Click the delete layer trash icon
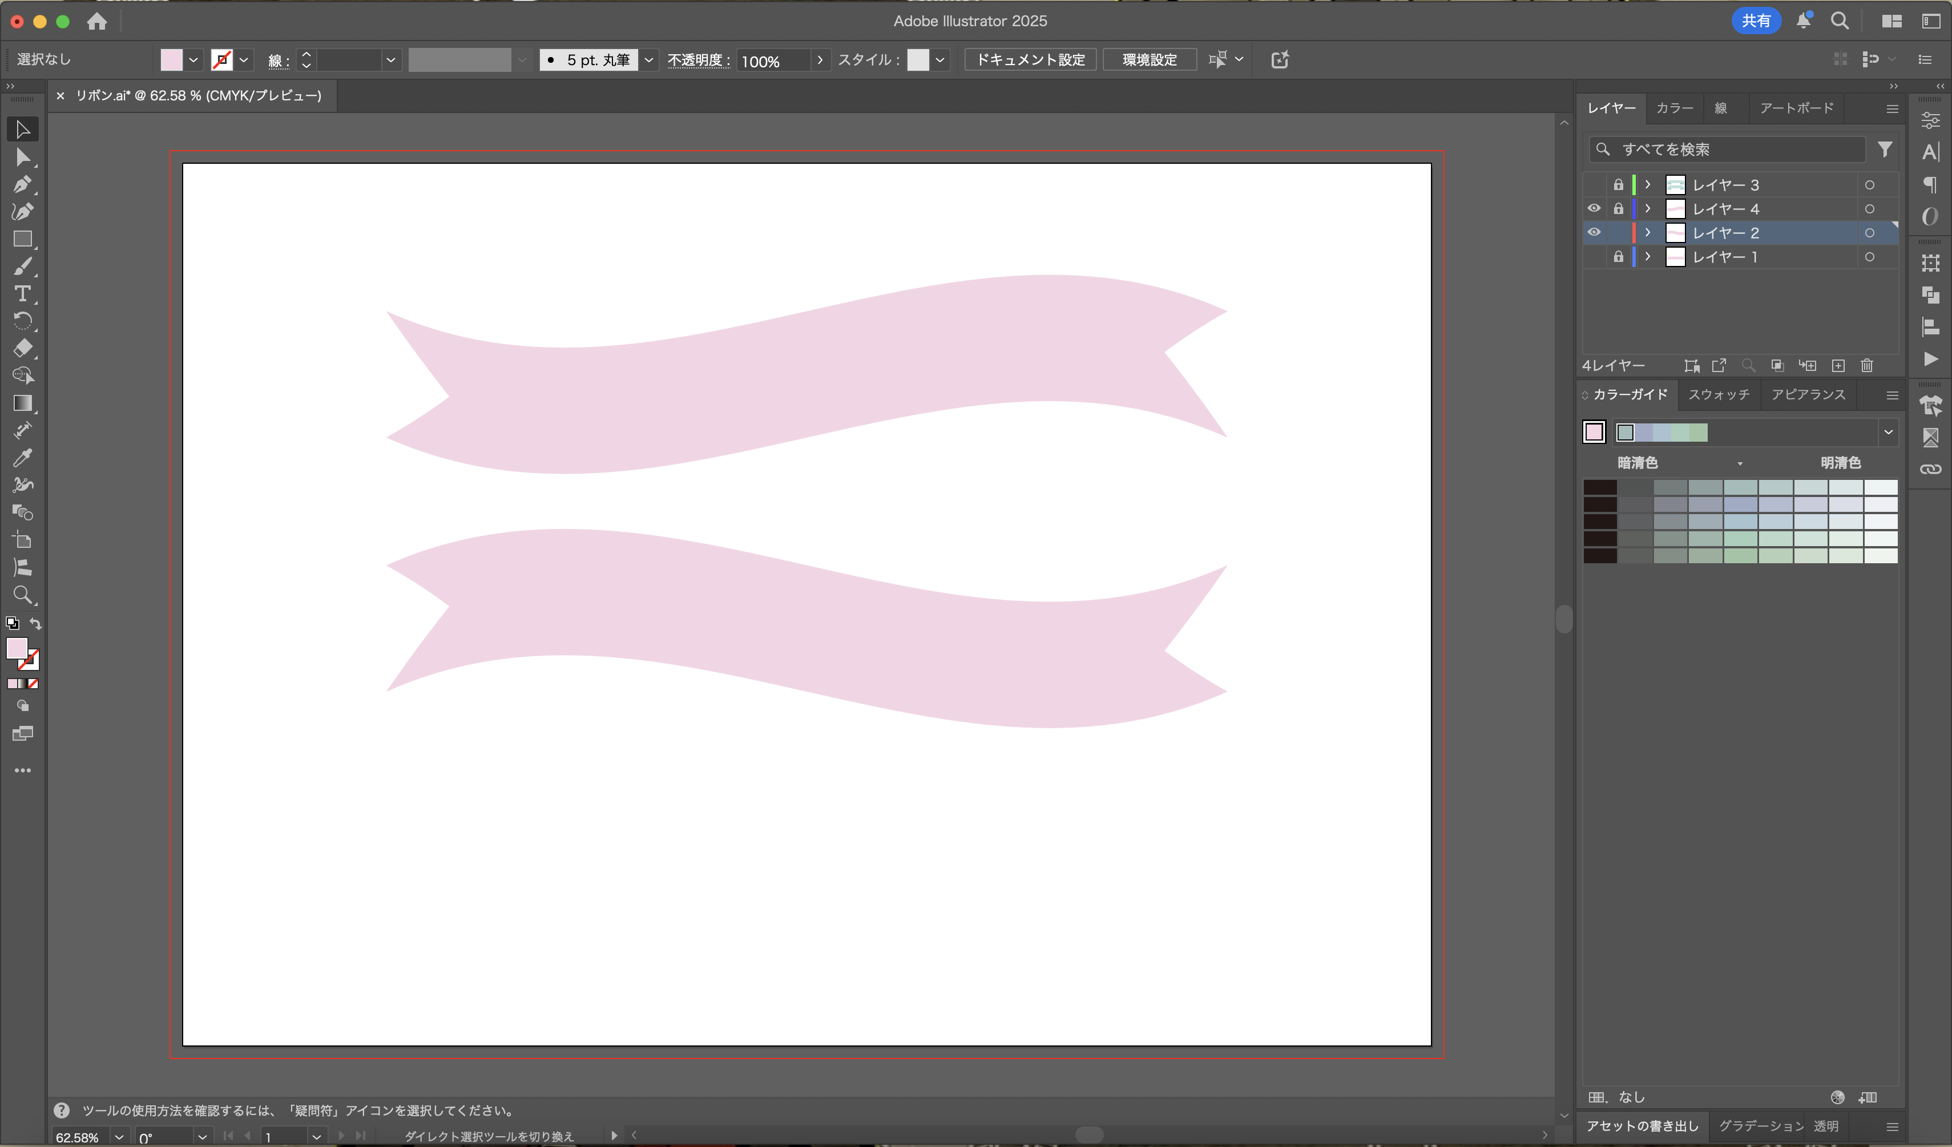The width and height of the screenshot is (1952, 1147). click(x=1867, y=366)
